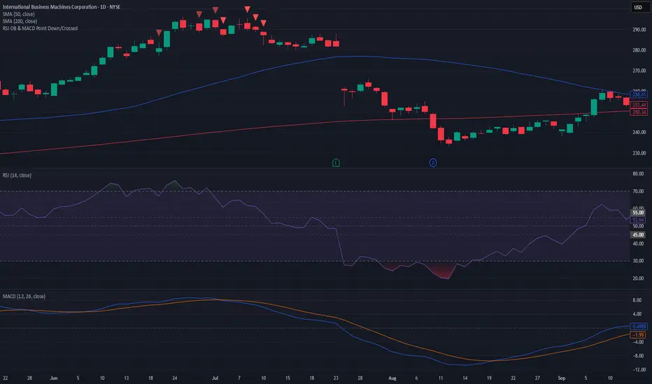Select the RSI (14, close) legend
652x384 pixels.
pos(17,175)
